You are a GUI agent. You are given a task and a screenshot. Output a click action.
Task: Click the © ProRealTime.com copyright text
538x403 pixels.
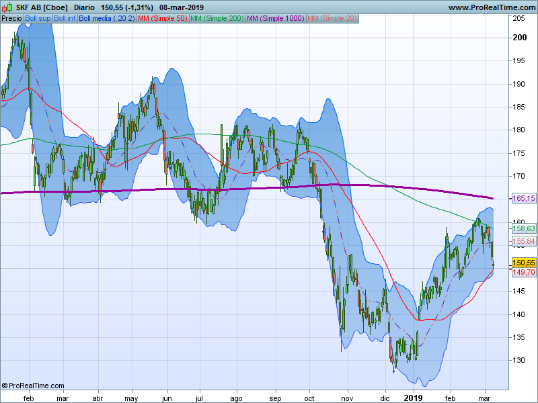click(33, 386)
